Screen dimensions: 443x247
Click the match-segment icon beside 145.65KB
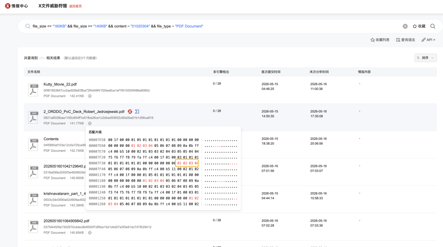click(89, 233)
